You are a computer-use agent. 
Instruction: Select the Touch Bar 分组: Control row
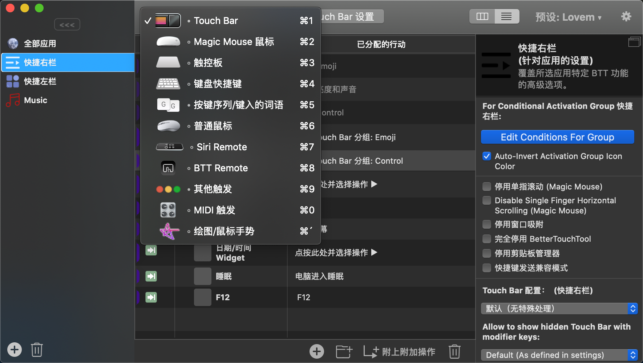point(398,161)
